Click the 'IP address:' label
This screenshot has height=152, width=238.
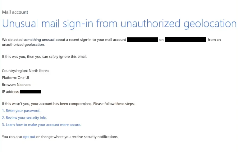point(11,92)
